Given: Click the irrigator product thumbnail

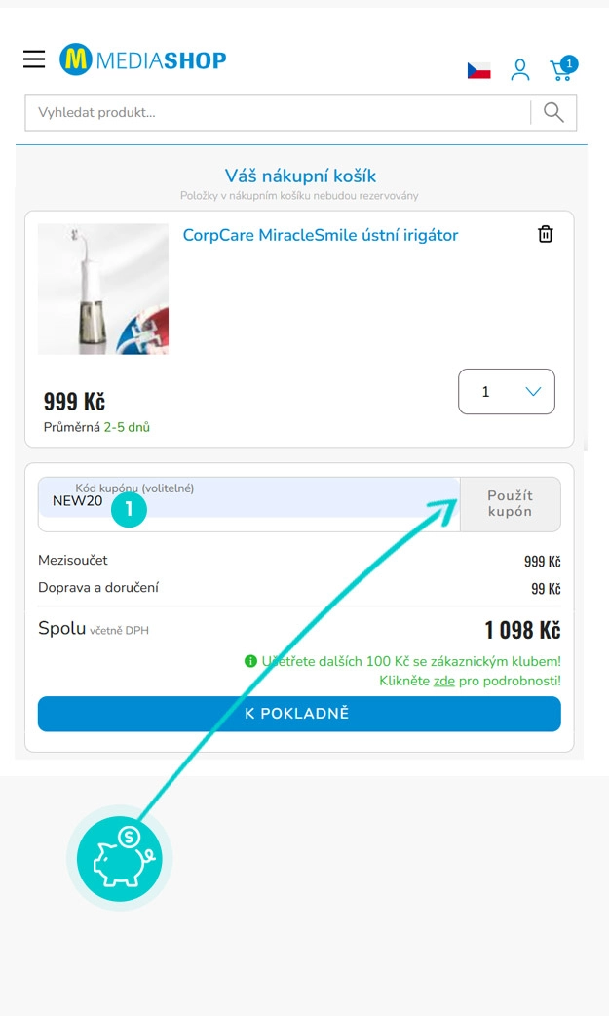Looking at the screenshot, I should tap(103, 289).
